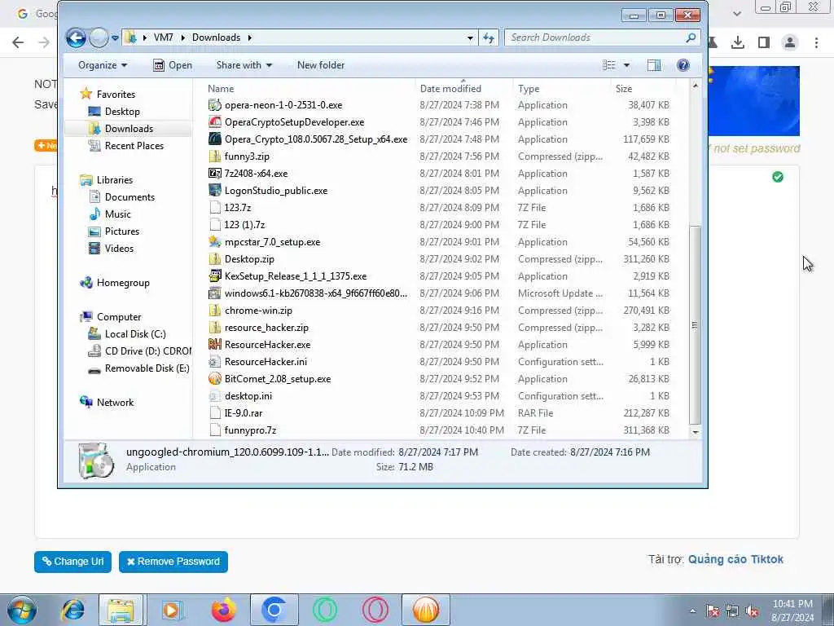Image resolution: width=834 pixels, height=626 pixels.
Task: Select the 123 (1).7z file
Action: click(244, 225)
